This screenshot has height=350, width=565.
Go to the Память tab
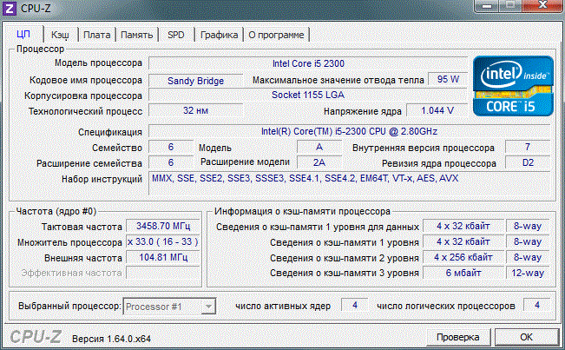[137, 35]
